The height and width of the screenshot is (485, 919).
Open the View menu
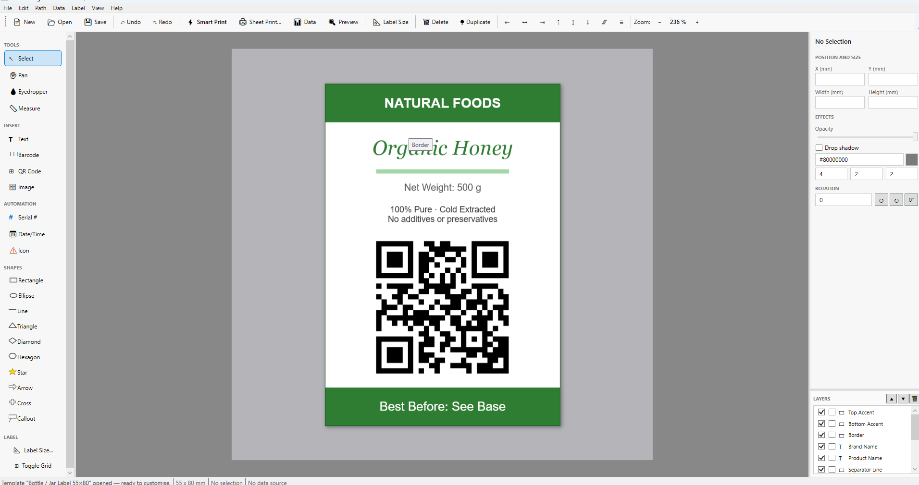tap(98, 8)
